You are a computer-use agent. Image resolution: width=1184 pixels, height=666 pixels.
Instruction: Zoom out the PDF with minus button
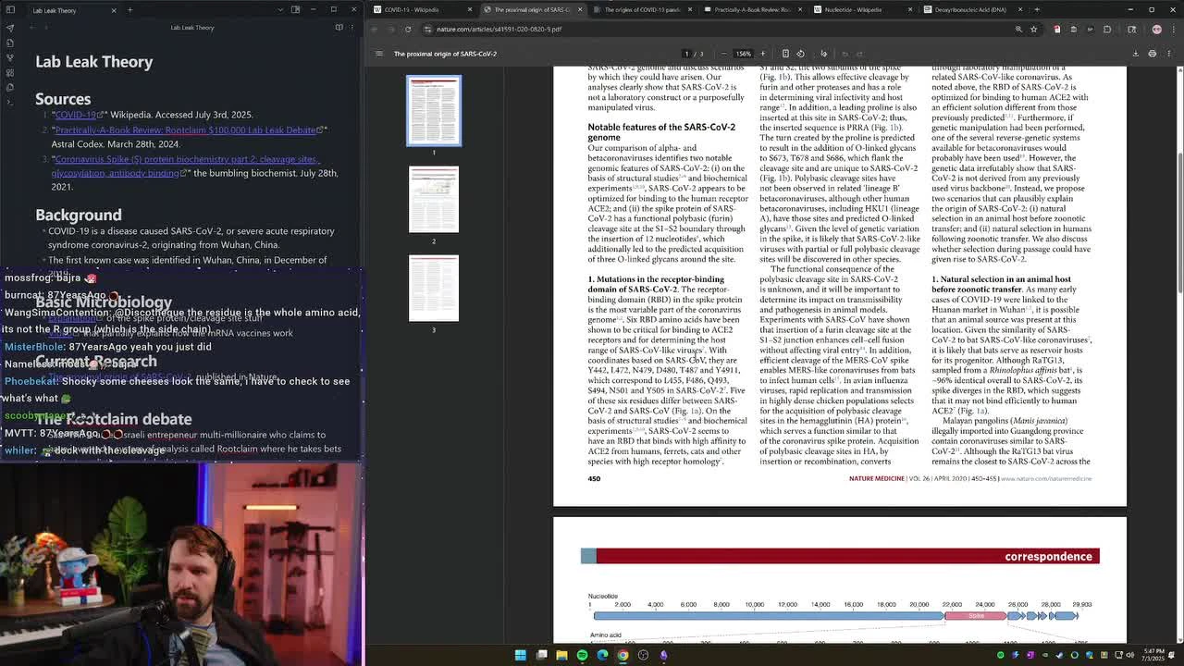tap(725, 54)
